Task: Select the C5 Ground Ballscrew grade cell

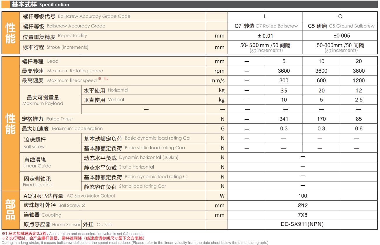Action: [341, 26]
